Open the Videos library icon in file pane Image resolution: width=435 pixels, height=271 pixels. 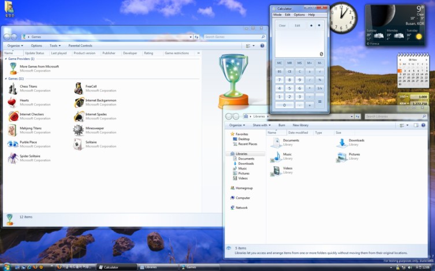click(276, 171)
